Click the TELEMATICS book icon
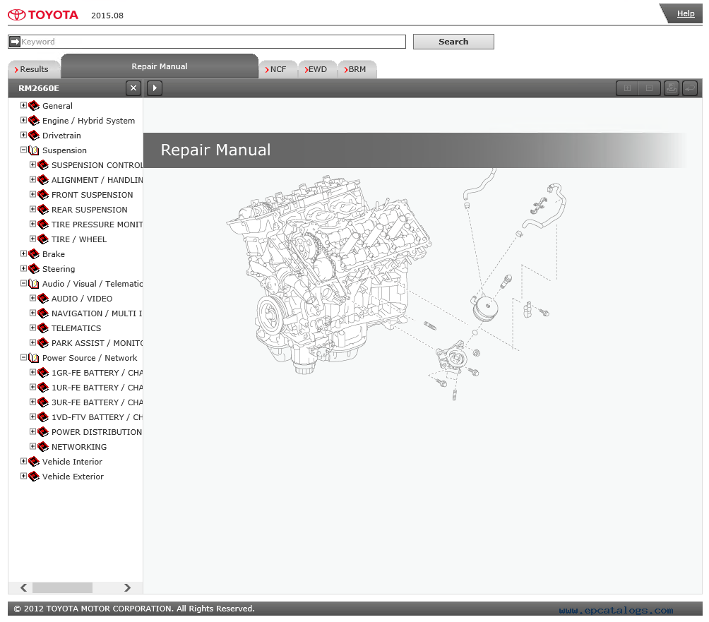This screenshot has width=709, height=622. point(43,328)
